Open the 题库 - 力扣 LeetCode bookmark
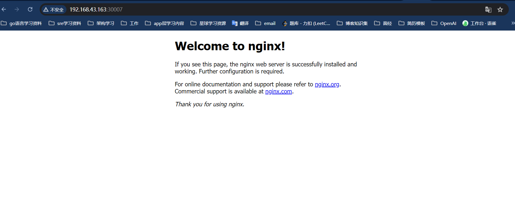 click(306, 23)
